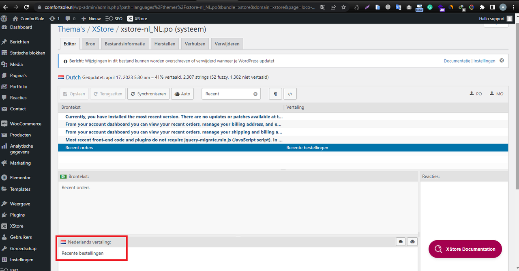Open the Extensions puzzle piece menu
The height and width of the screenshot is (271, 519).
482,7
